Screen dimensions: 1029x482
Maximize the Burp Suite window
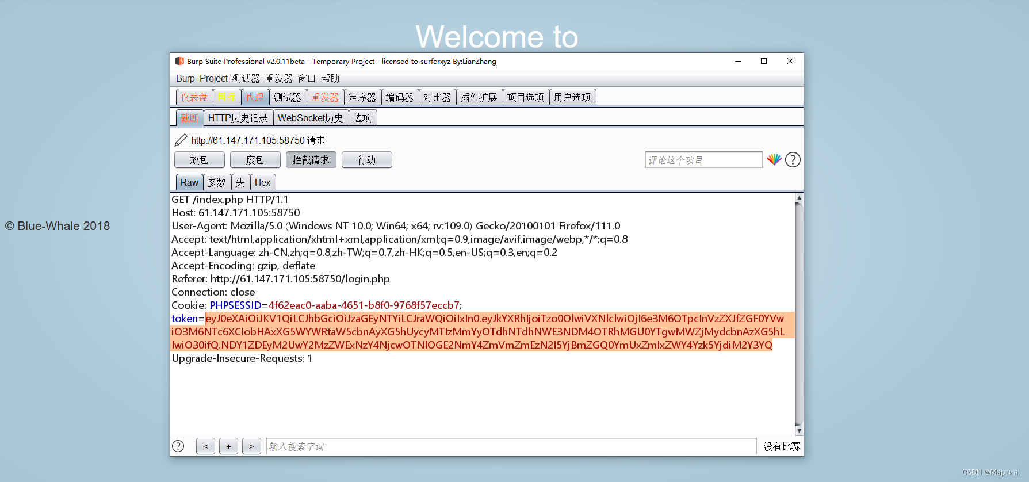click(x=764, y=61)
